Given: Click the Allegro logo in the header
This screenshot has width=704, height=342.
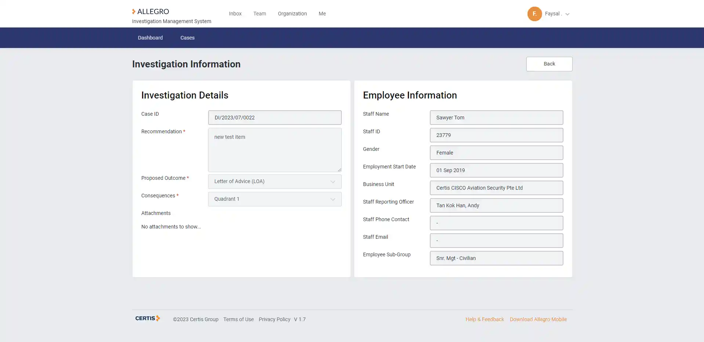Looking at the screenshot, I should tap(150, 11).
